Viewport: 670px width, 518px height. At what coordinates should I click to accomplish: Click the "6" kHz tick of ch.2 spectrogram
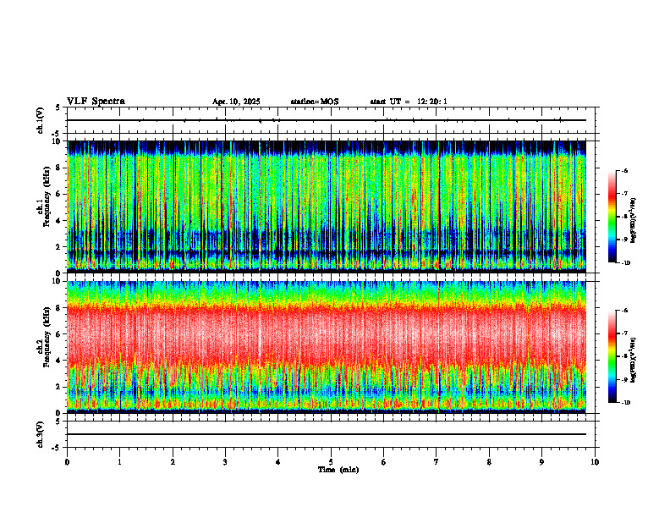(x=59, y=334)
